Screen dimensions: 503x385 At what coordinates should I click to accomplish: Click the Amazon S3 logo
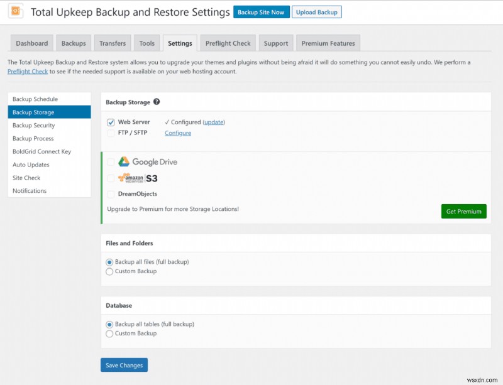pos(139,178)
